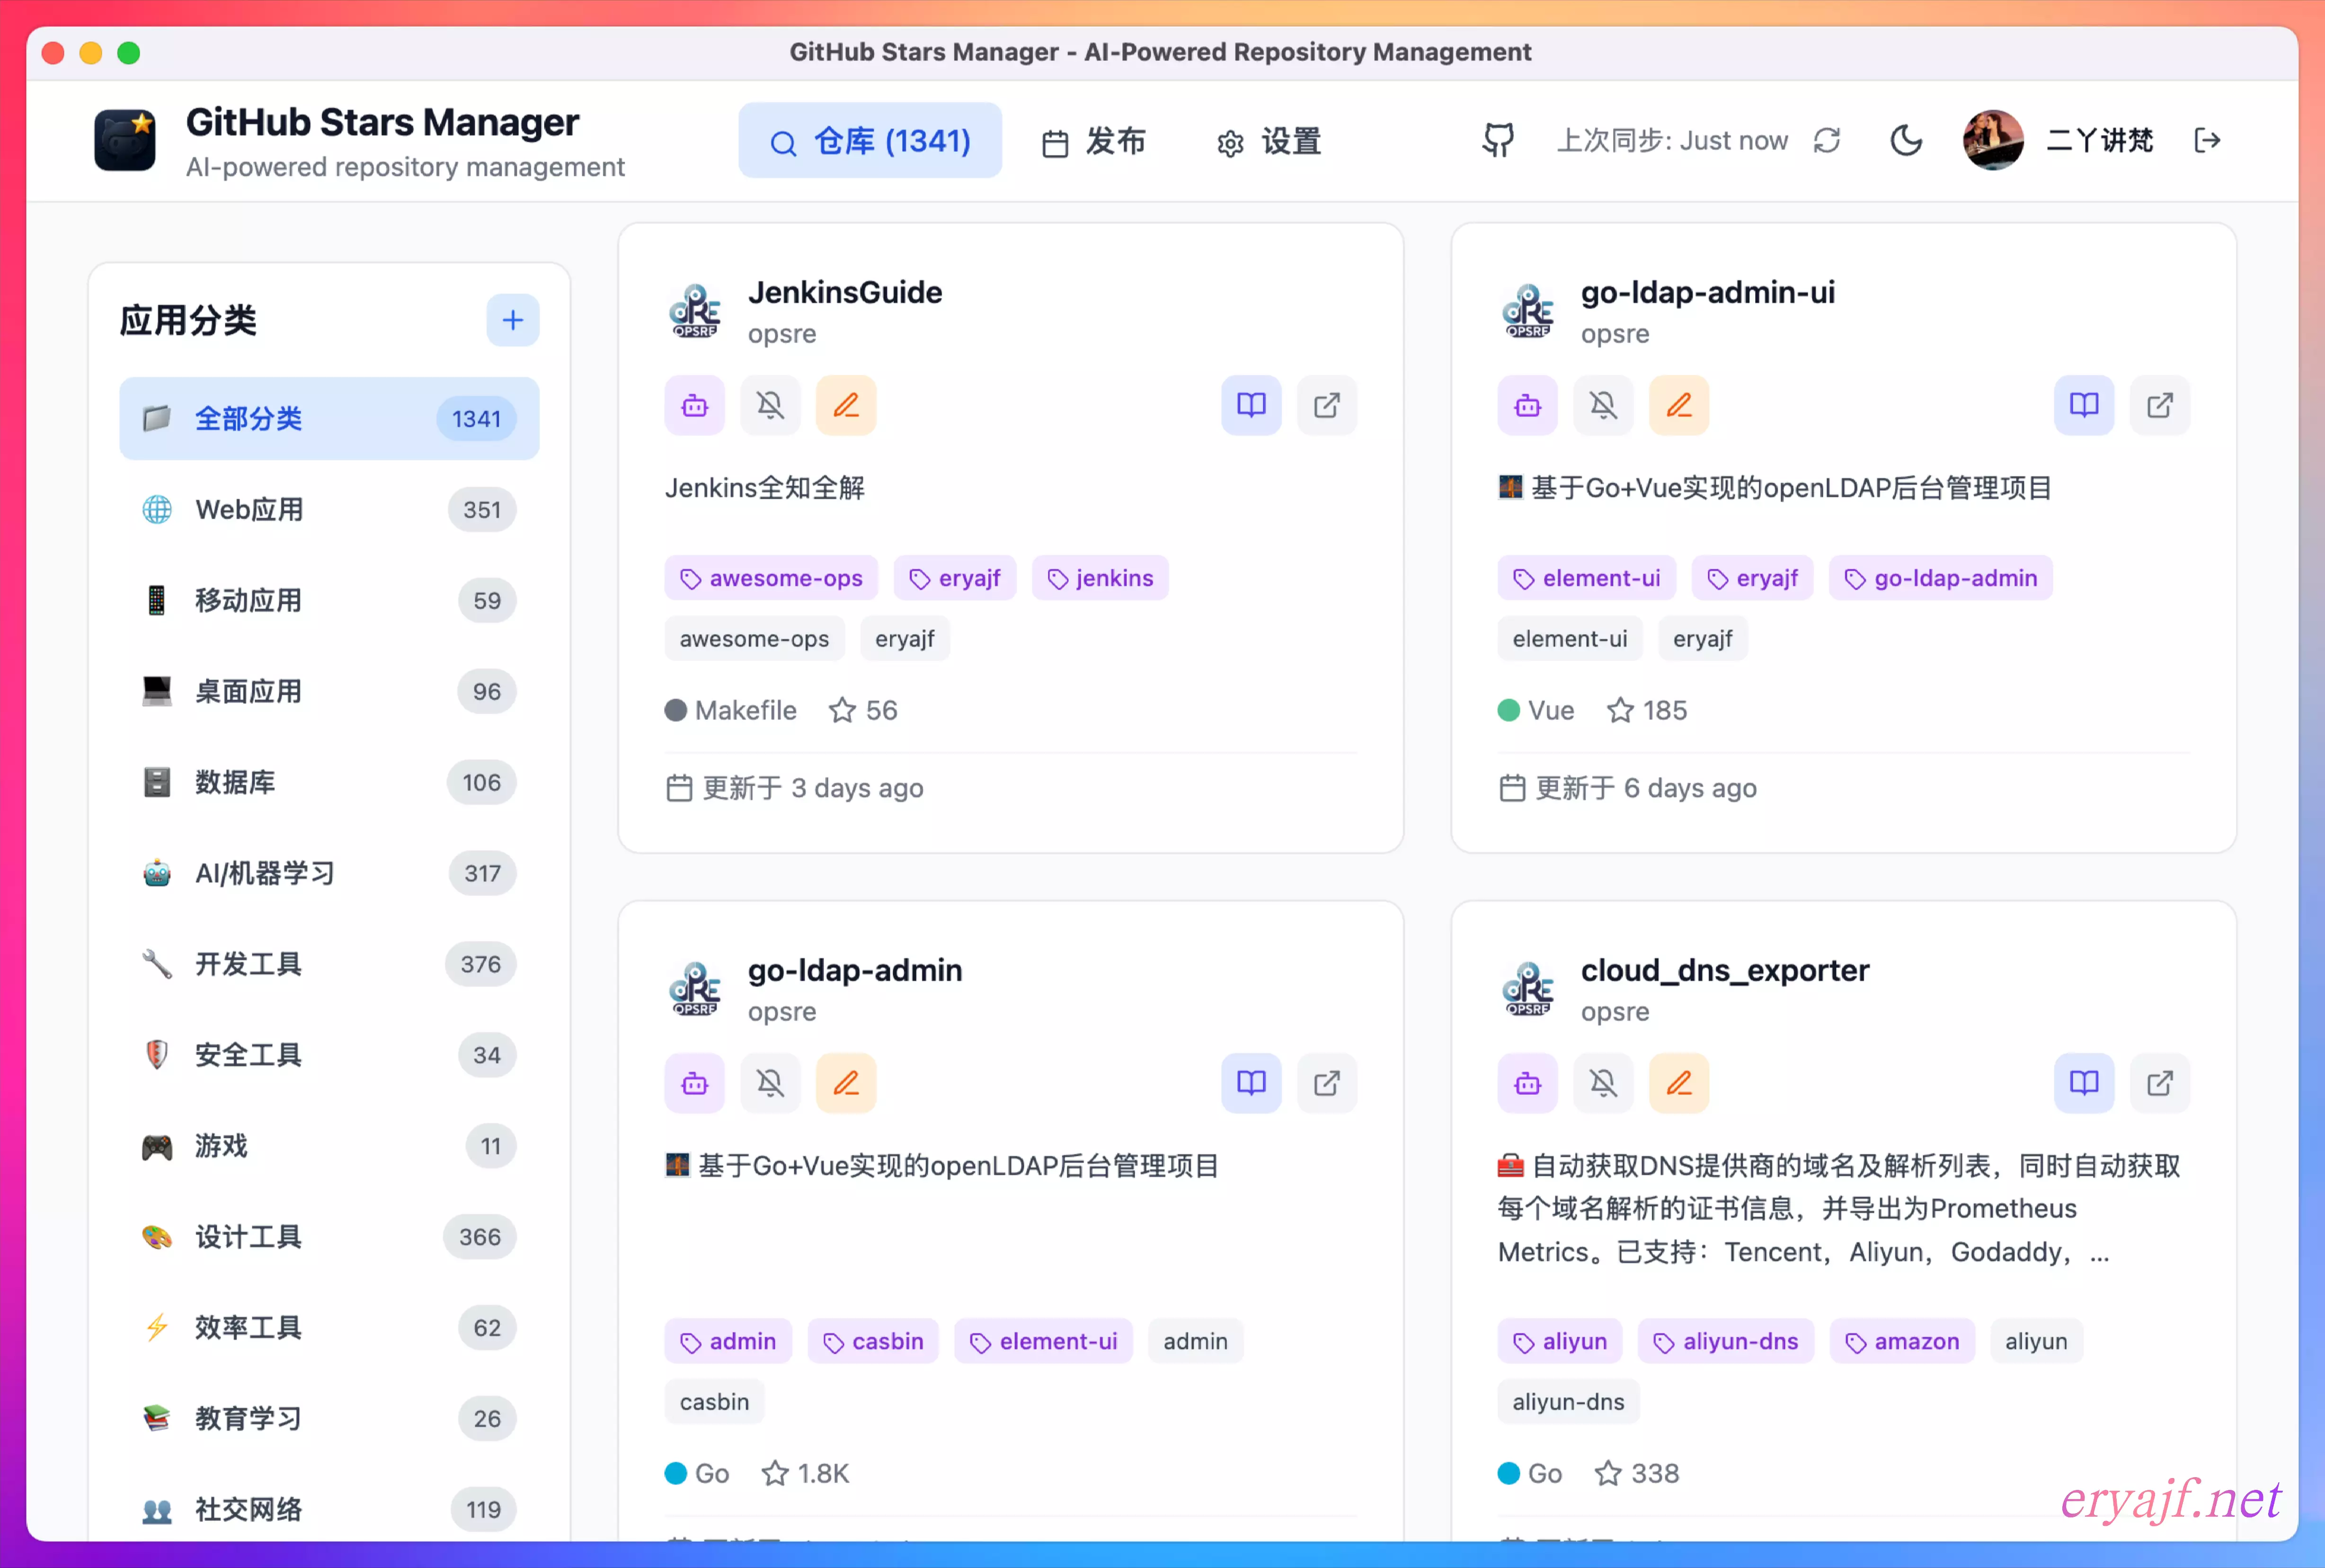Click the username 二丫讲梵
2325x1568 pixels.
pos(2100,141)
